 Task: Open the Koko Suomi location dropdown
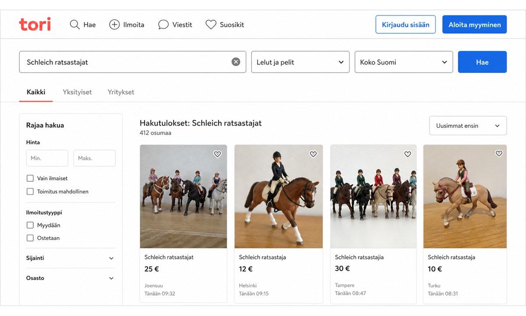click(404, 62)
